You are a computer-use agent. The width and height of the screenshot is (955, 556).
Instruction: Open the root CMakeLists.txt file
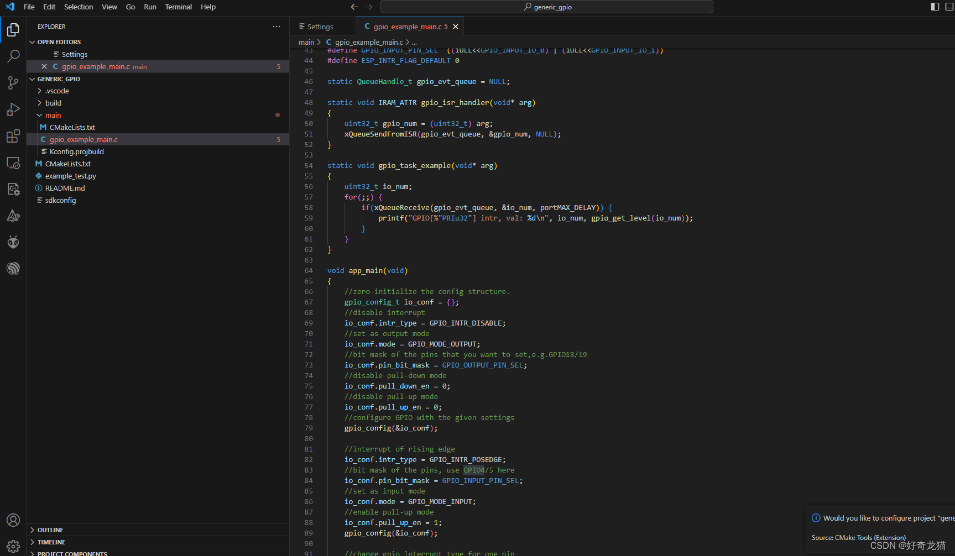coord(158,164)
